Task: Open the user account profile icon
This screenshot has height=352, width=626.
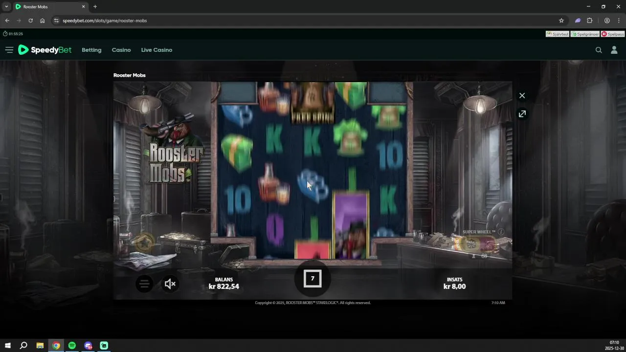Action: [x=614, y=50]
